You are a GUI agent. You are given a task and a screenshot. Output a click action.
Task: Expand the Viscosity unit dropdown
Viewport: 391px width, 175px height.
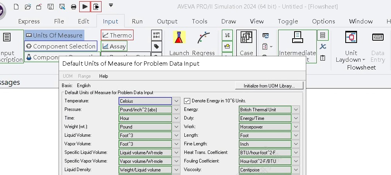point(296,170)
